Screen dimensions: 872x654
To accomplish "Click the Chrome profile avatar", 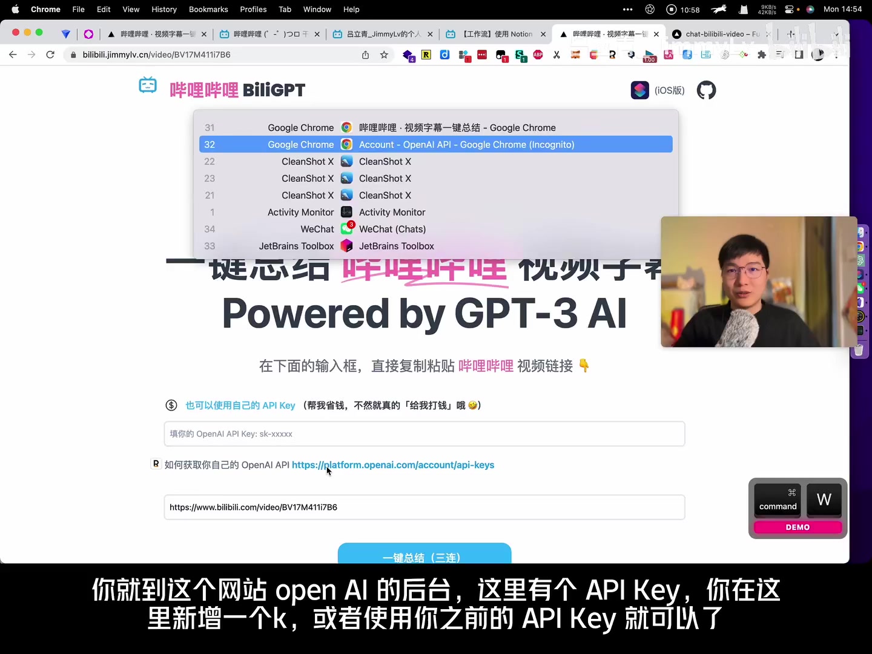I will pyautogui.click(x=818, y=54).
